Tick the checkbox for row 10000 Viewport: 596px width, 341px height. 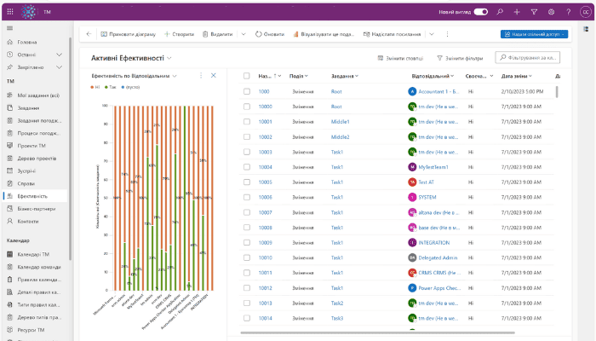tap(247, 107)
